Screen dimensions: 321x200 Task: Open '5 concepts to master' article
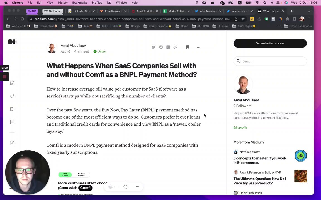(260, 160)
